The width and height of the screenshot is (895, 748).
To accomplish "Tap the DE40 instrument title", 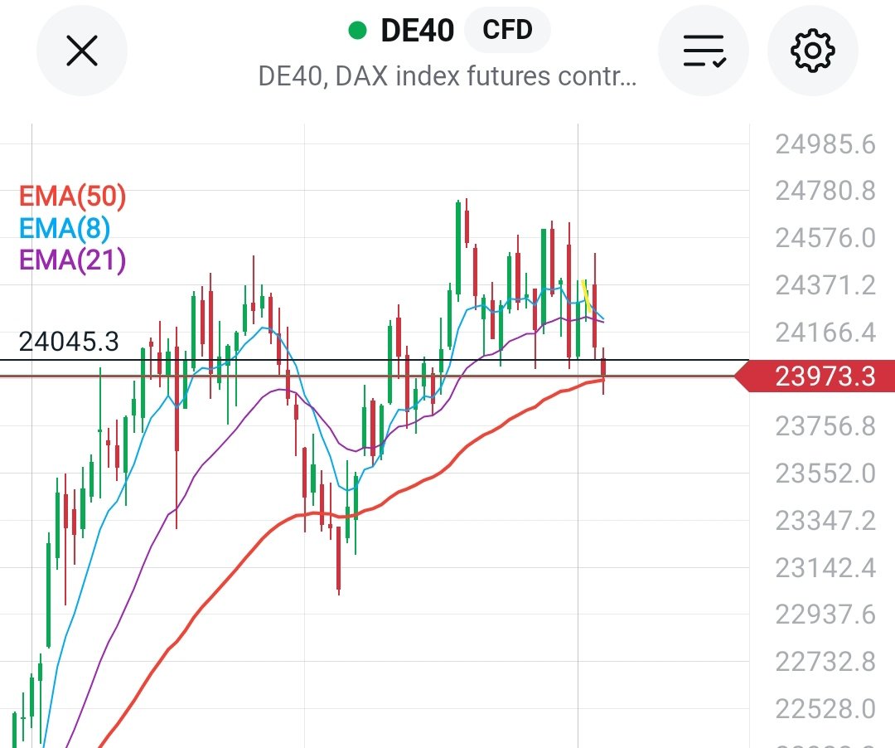I will pyautogui.click(x=417, y=30).
